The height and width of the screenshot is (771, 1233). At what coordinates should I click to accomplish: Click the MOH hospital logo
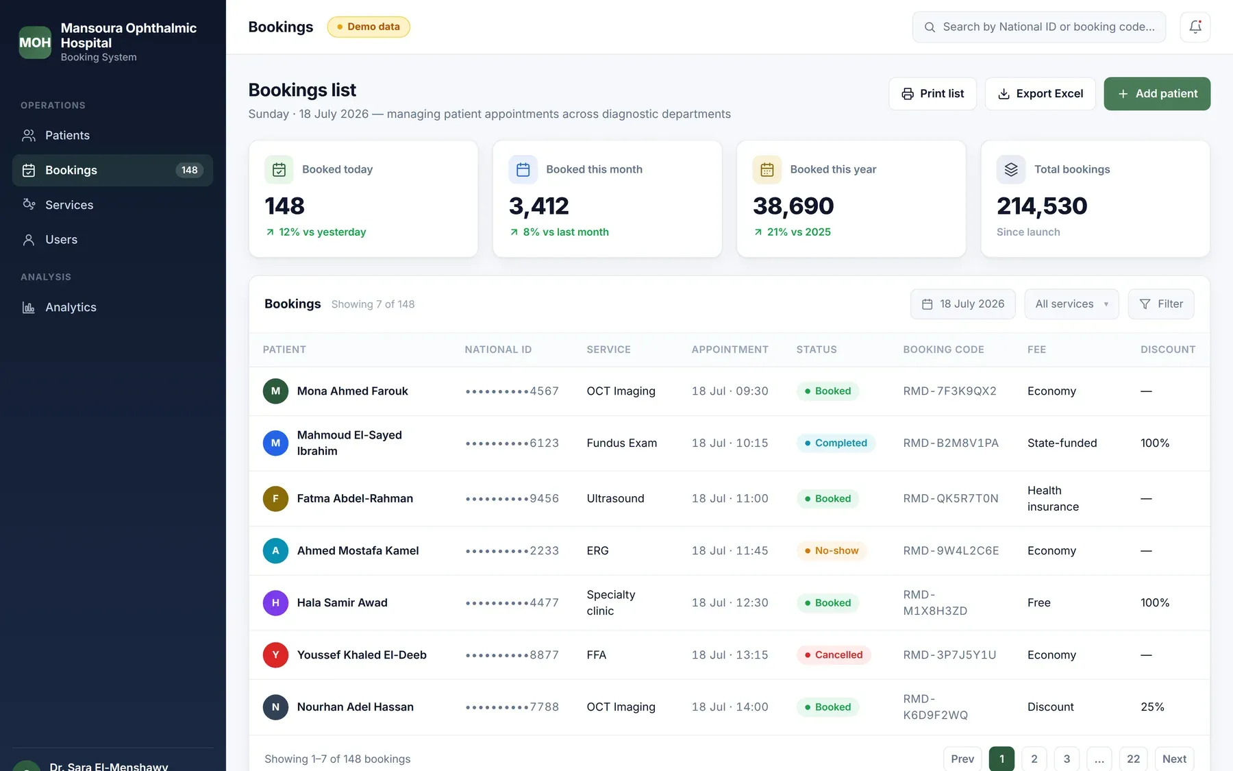tap(35, 42)
